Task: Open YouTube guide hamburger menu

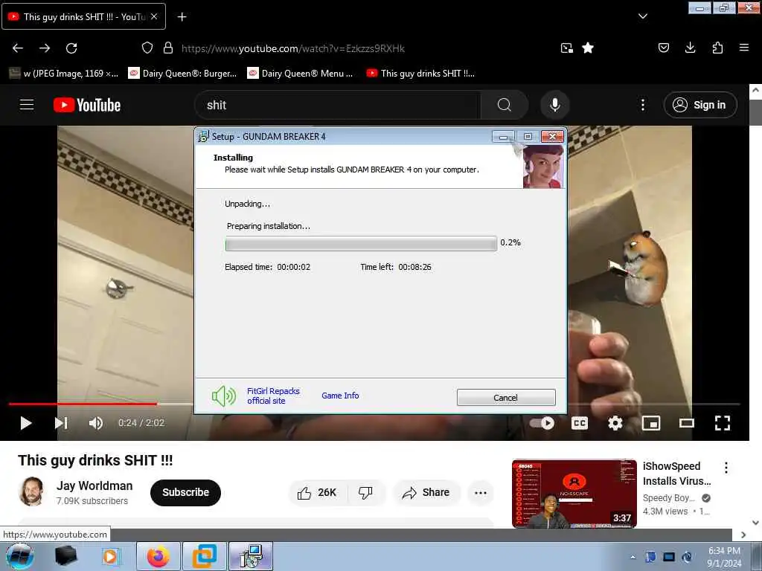Action: point(27,105)
